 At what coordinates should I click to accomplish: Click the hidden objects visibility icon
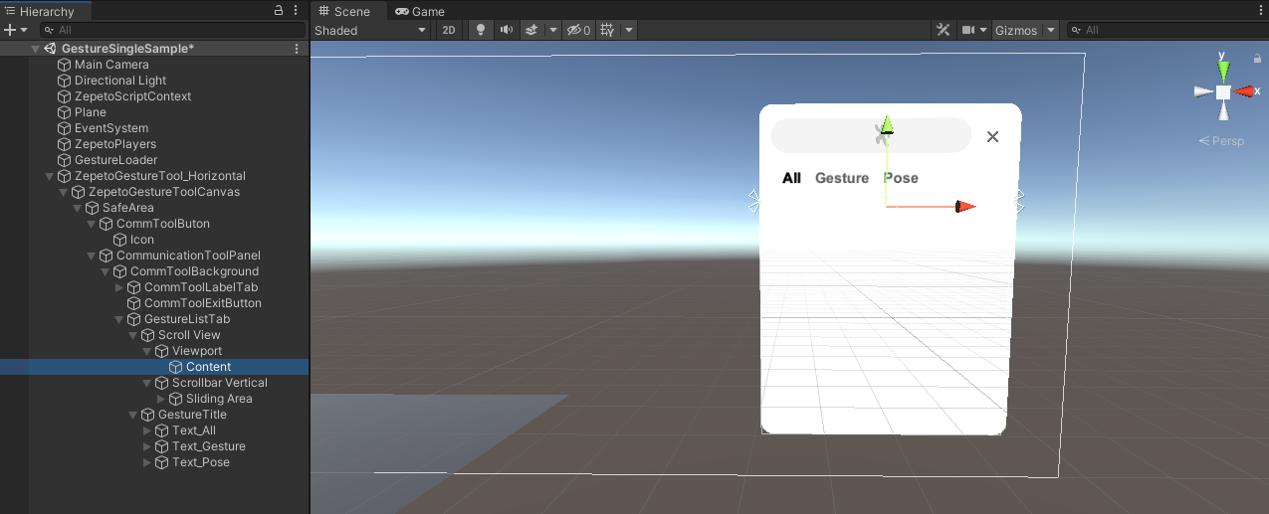pos(577,30)
